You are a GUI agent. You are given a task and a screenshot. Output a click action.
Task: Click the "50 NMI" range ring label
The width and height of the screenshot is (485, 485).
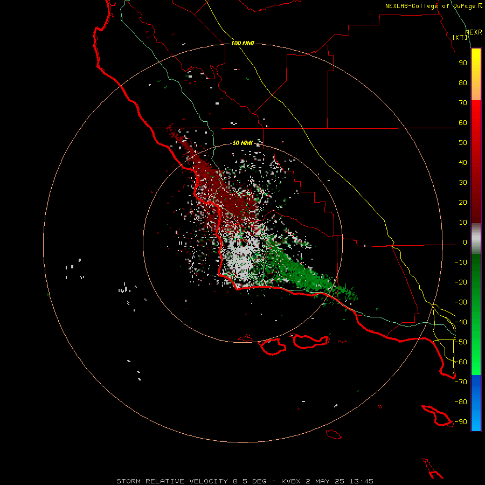pos(242,143)
